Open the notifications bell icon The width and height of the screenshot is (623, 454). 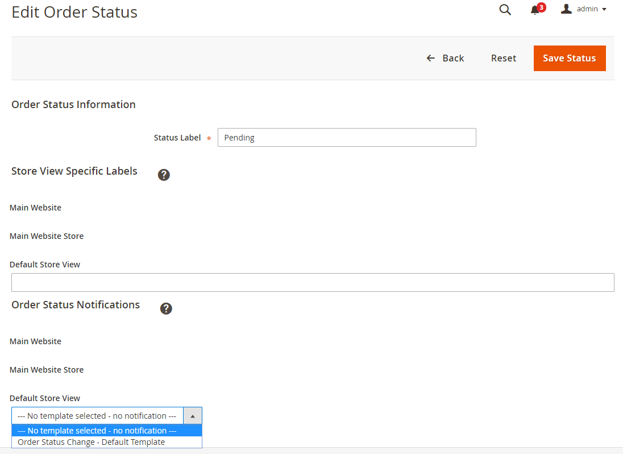click(x=534, y=10)
